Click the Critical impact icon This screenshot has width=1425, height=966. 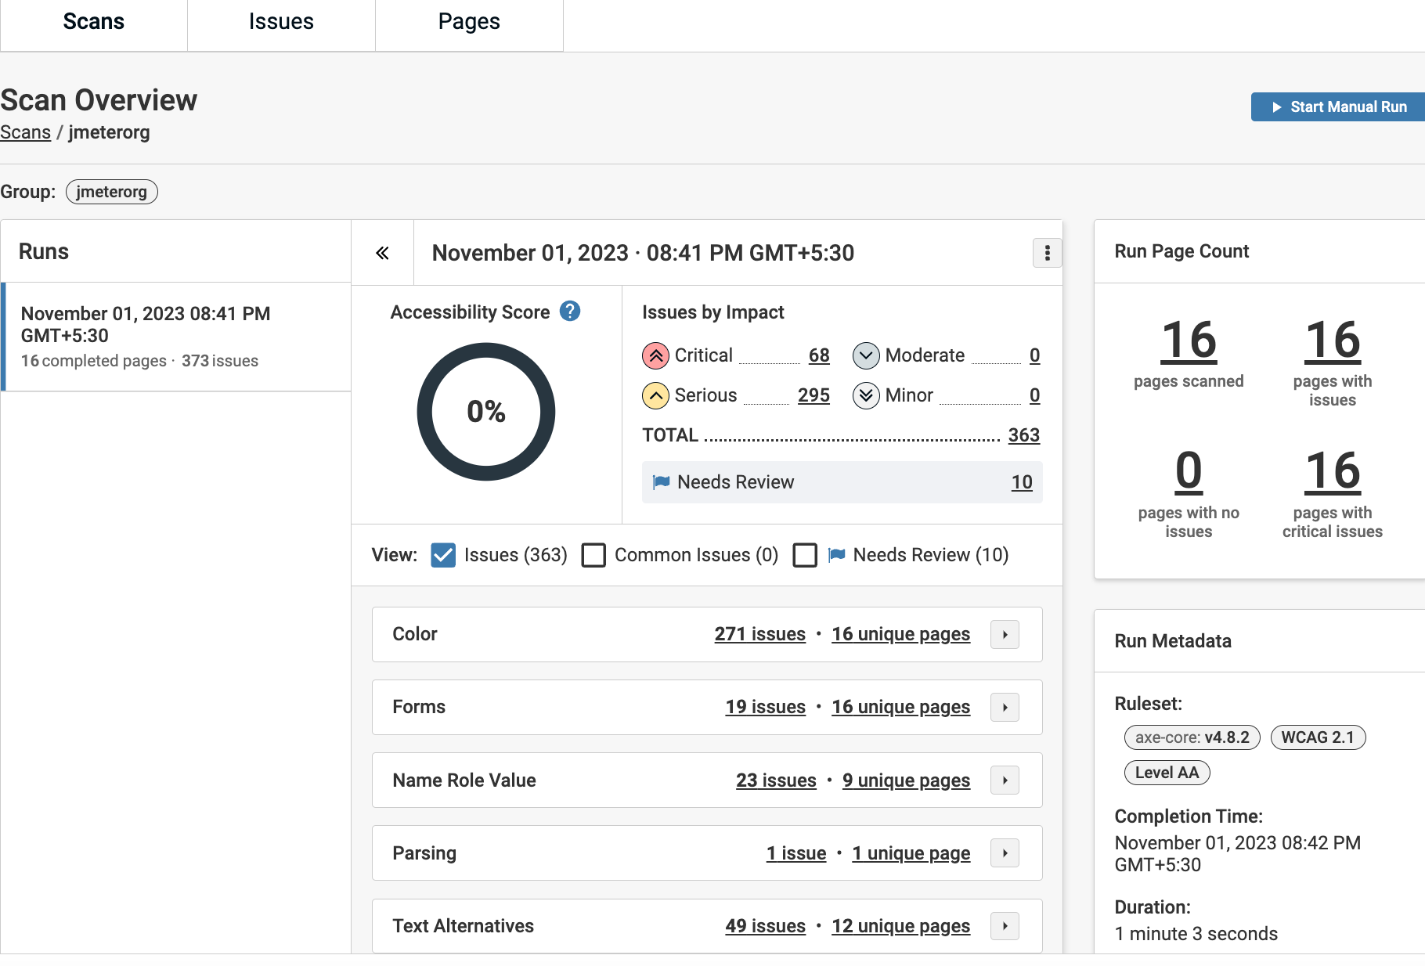(x=655, y=355)
